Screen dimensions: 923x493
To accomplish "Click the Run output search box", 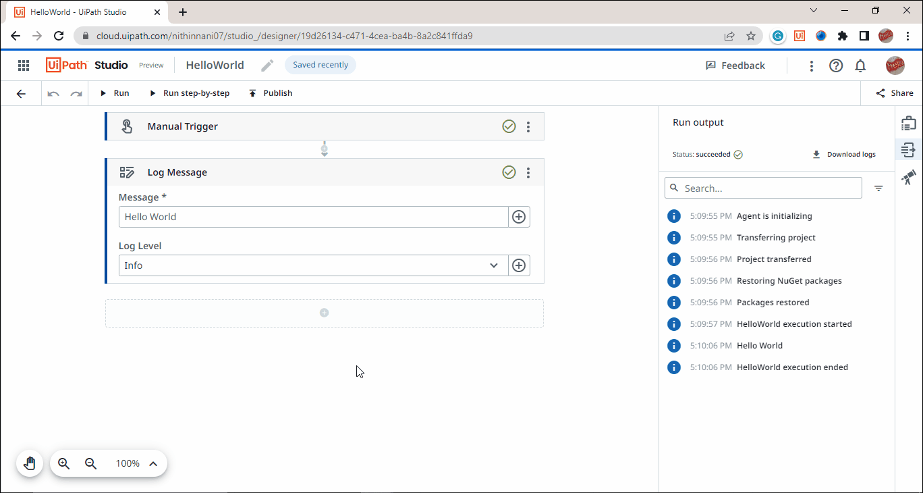I will point(763,188).
